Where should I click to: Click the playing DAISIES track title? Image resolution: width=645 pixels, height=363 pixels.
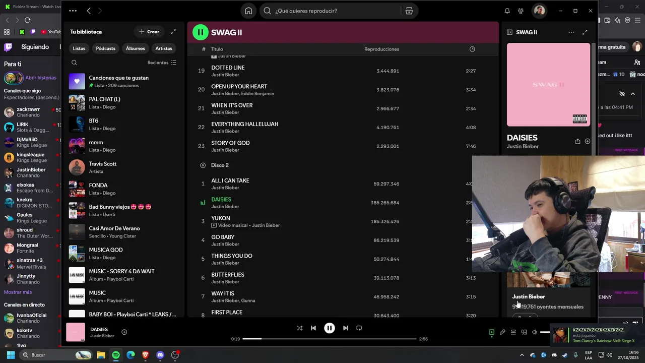[x=221, y=199]
